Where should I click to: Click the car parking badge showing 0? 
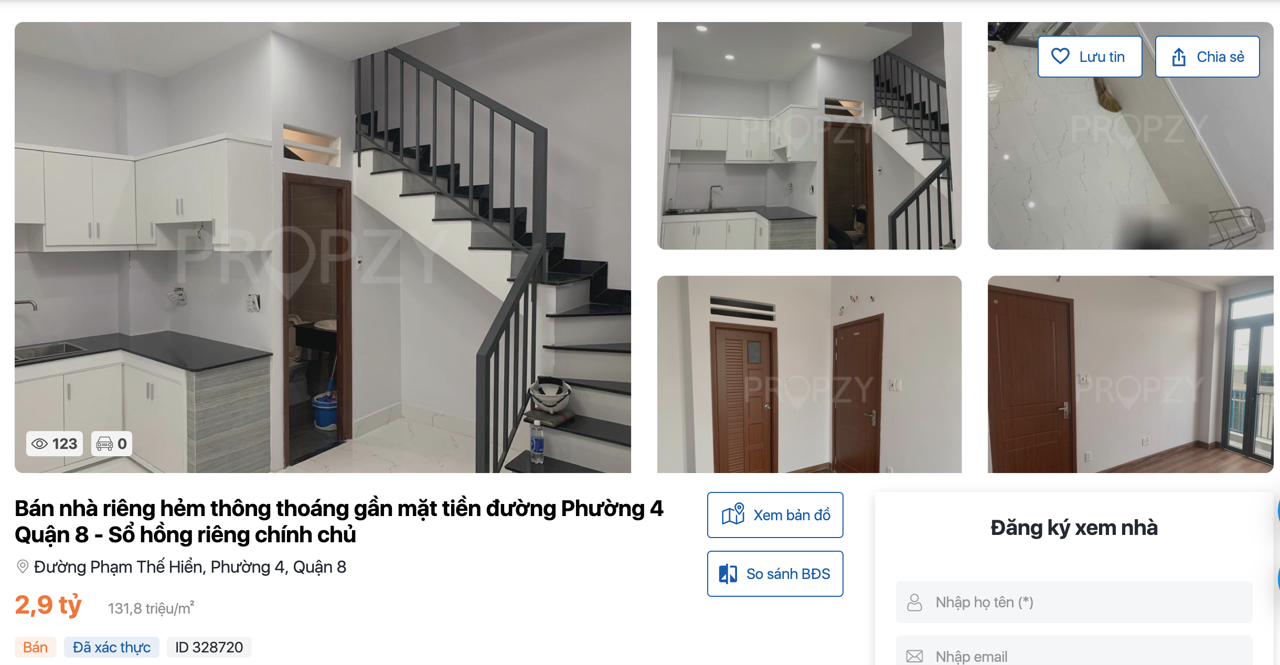point(112,444)
